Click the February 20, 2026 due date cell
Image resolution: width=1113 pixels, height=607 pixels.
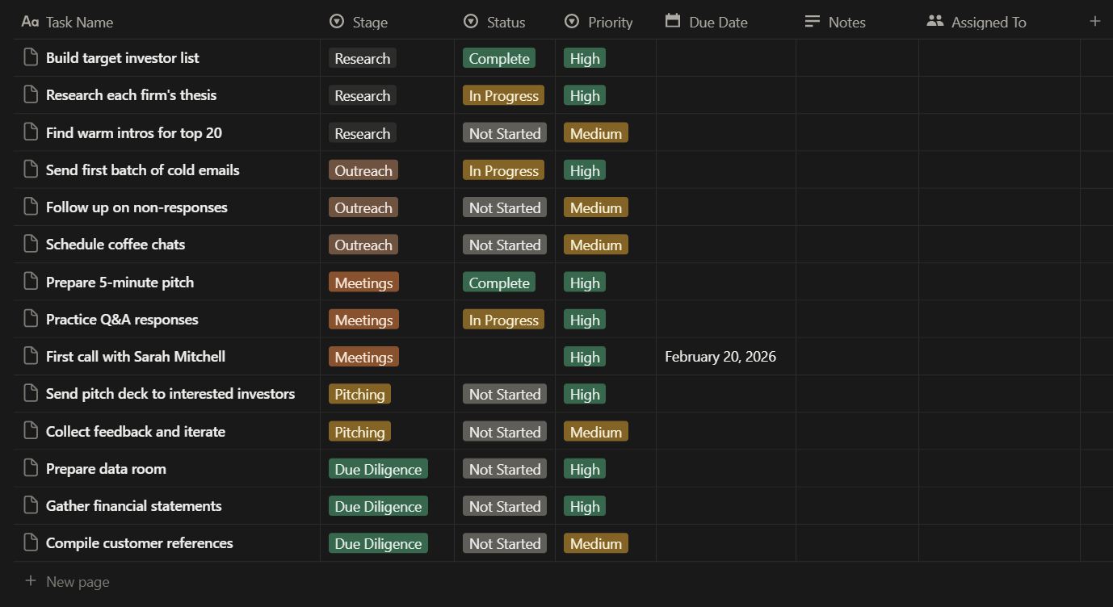[x=720, y=356]
